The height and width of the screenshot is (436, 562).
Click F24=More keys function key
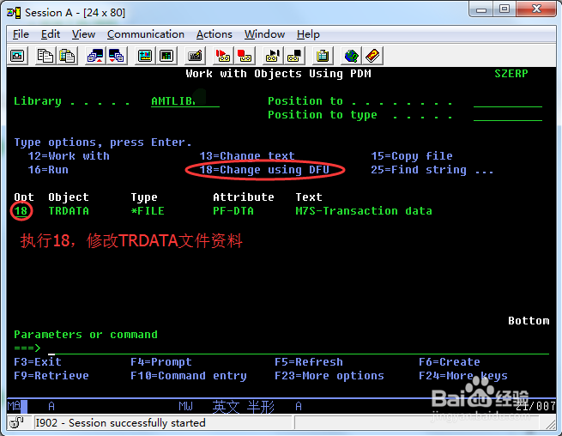[463, 376]
